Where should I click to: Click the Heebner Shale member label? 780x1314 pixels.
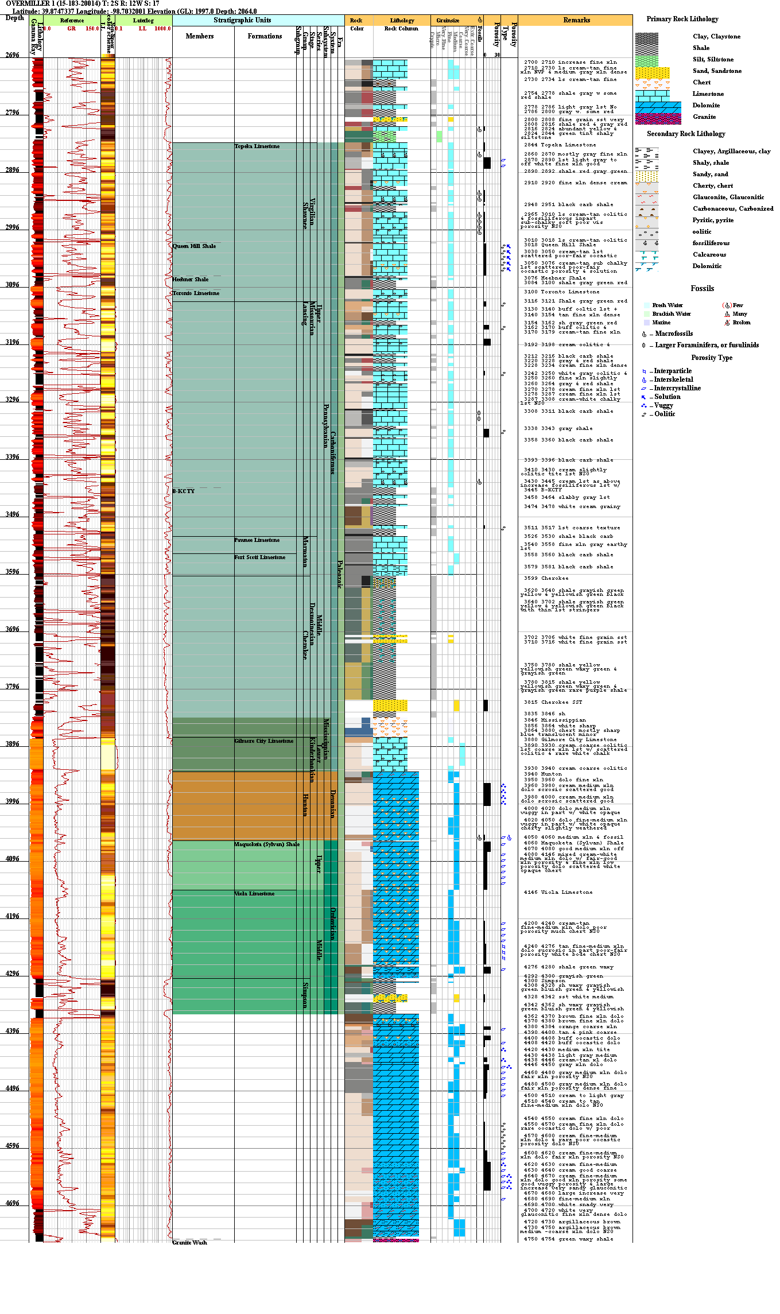click(191, 280)
